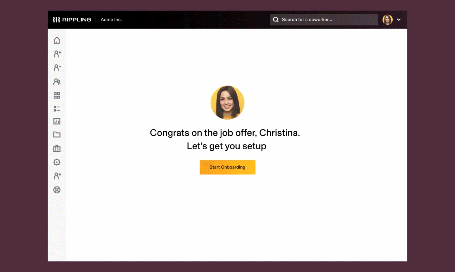Open the gear settings icon in sidebar
The height and width of the screenshot is (272, 455).
[57, 162]
